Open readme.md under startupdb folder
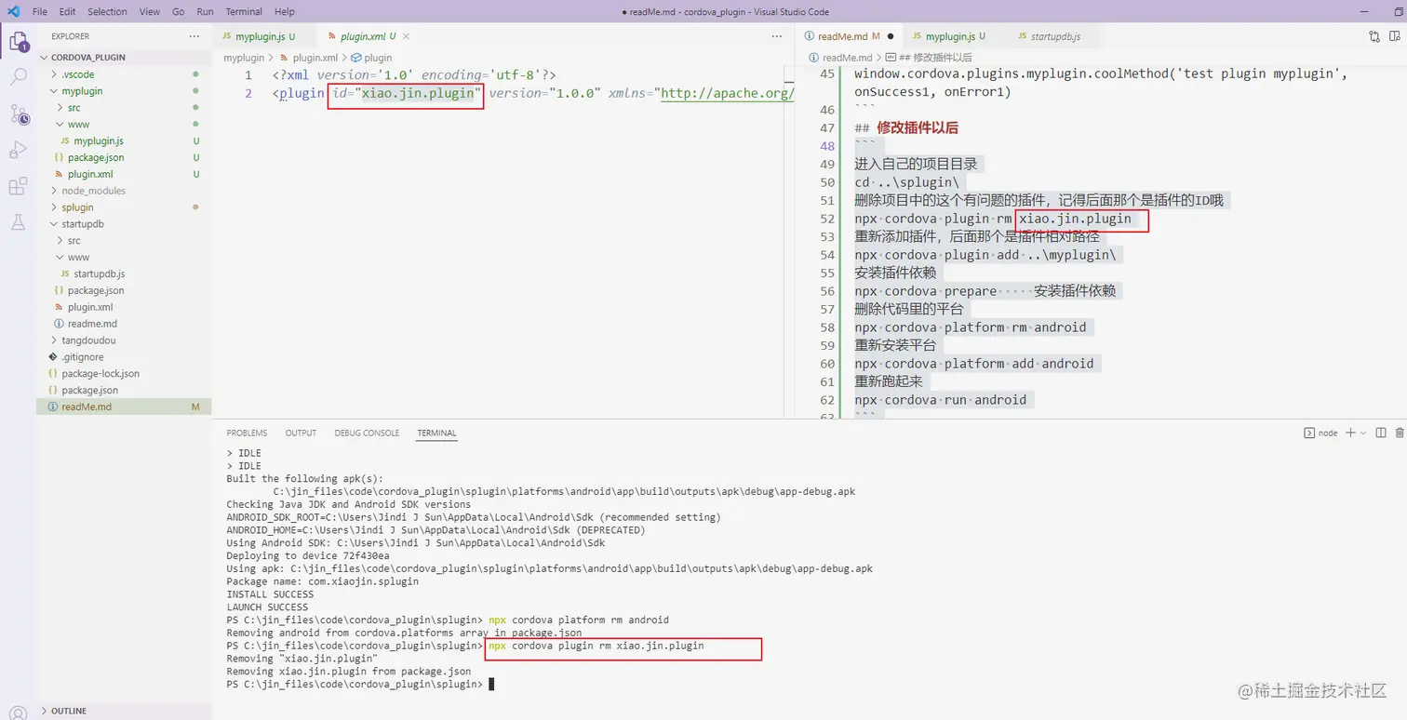Viewport: 1407px width, 720px height. click(124, 324)
